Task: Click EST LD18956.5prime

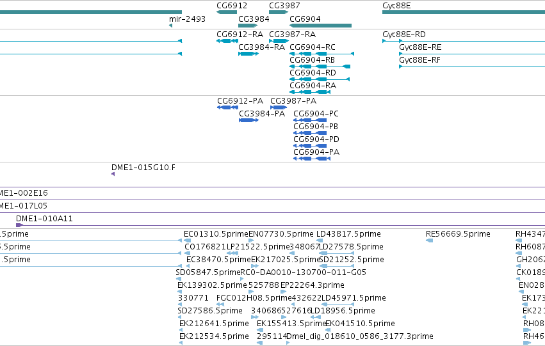Action: coord(343,311)
